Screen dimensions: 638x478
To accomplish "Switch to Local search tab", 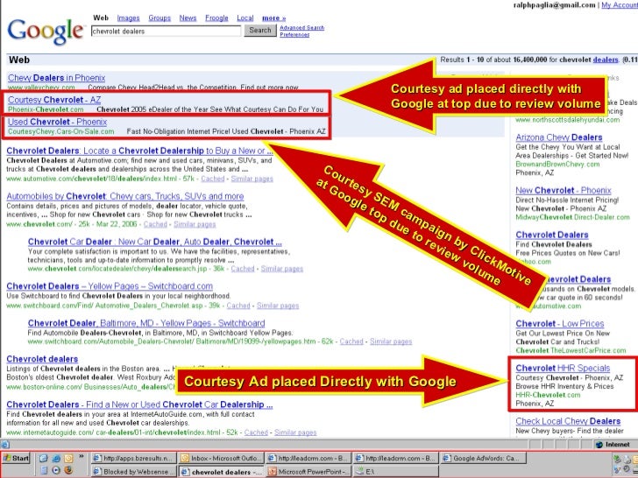I will pos(245,18).
